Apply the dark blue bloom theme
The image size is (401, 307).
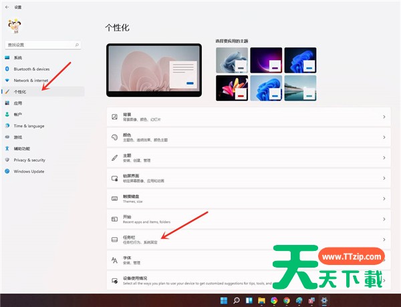coord(300,60)
